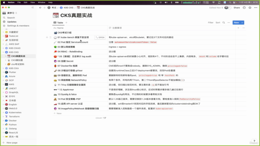Click icon of row 10 网络策略 NetworkPolicy
260x146 pixels.
pyautogui.click(x=55, y=80)
